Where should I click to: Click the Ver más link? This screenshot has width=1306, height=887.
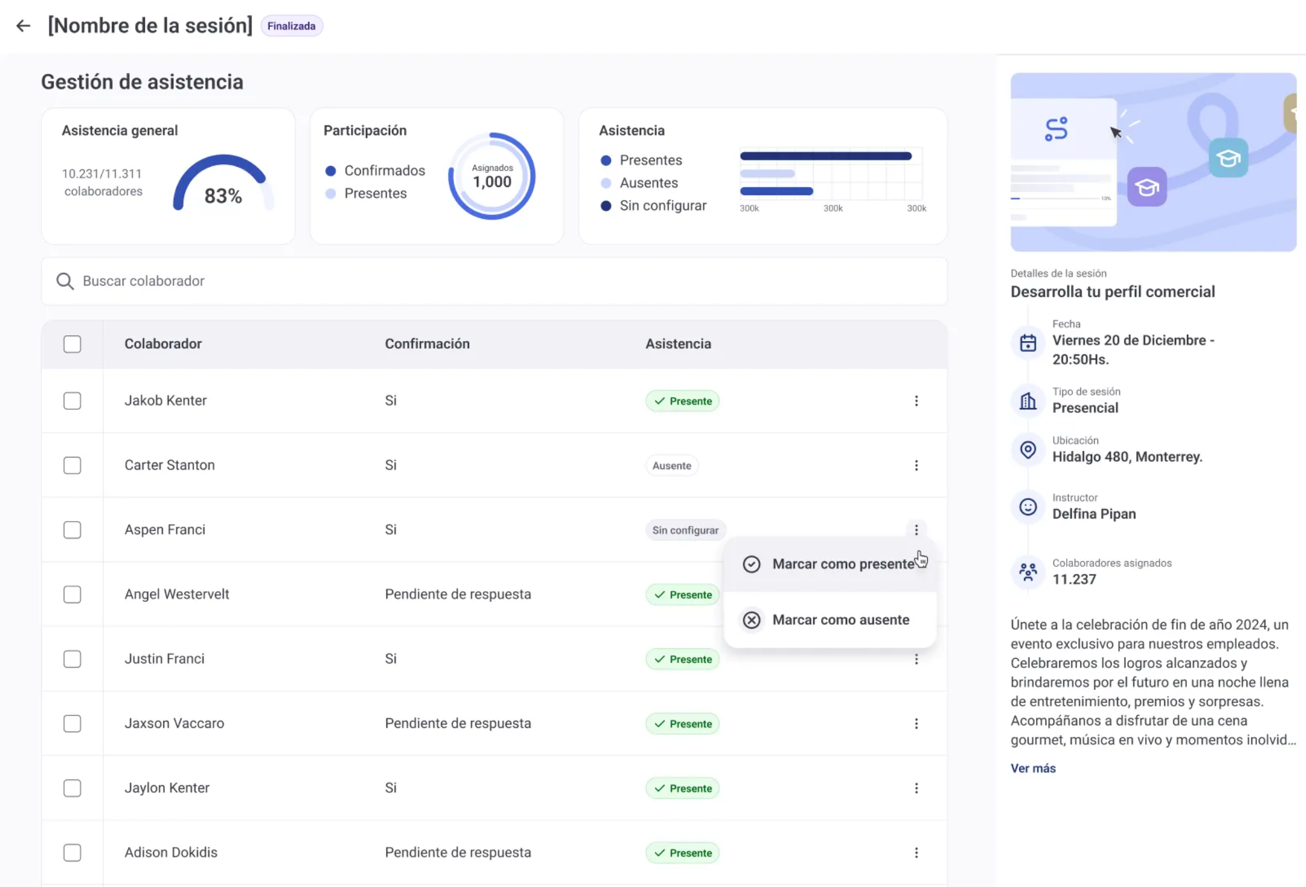pos(1032,769)
